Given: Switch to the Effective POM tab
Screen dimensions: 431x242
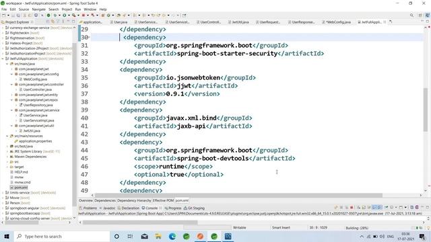Looking at the screenshot, I should pos(163,200).
